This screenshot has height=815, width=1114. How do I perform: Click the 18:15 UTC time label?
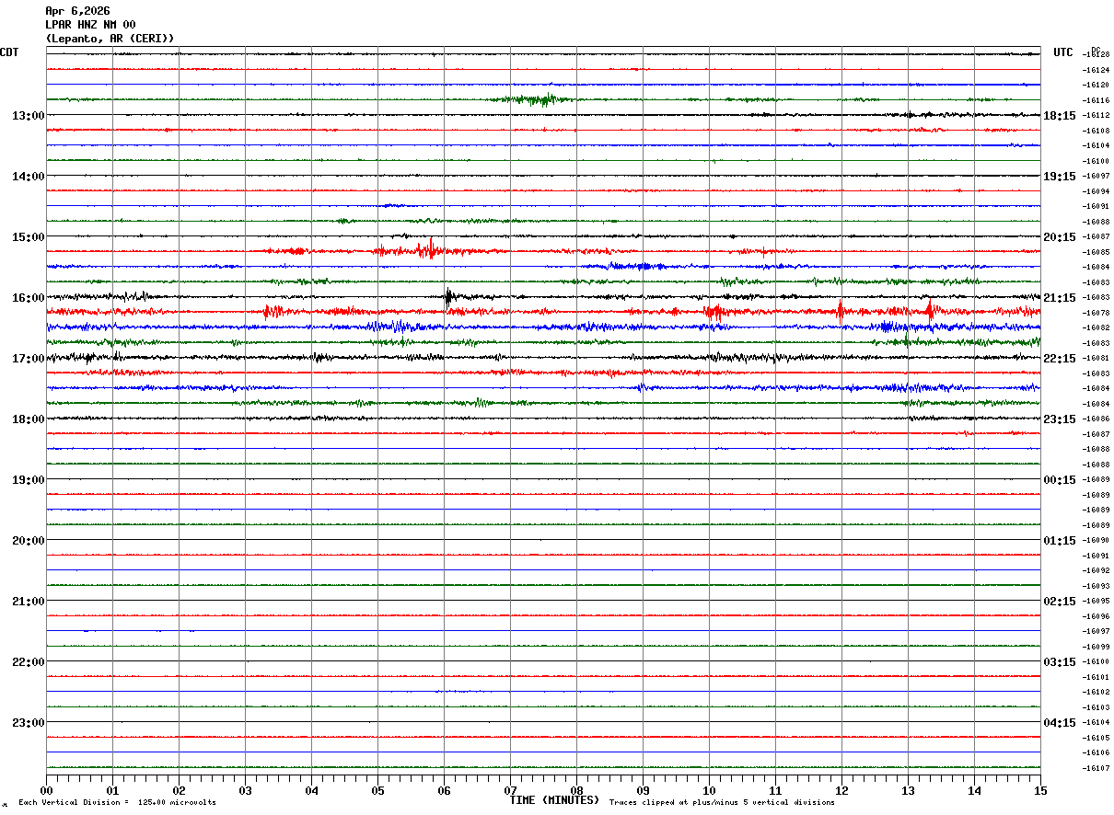coord(1060,116)
